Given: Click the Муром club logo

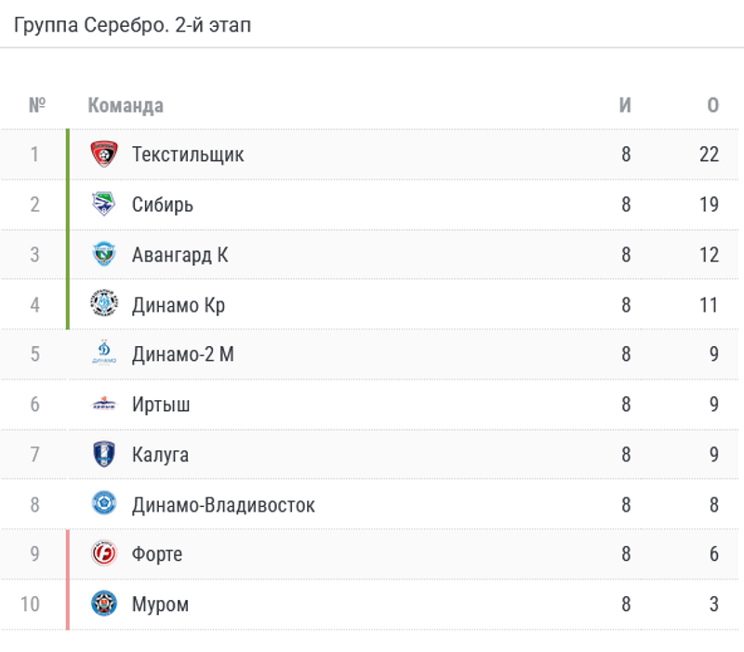Looking at the screenshot, I should pyautogui.click(x=104, y=605).
